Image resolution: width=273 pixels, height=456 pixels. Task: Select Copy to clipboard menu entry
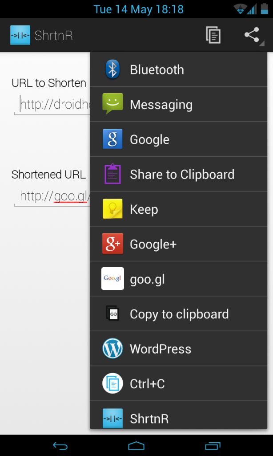pos(179,314)
